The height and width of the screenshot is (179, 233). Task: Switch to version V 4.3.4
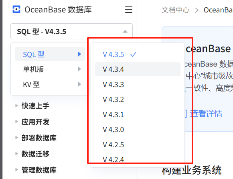click(x=138, y=69)
